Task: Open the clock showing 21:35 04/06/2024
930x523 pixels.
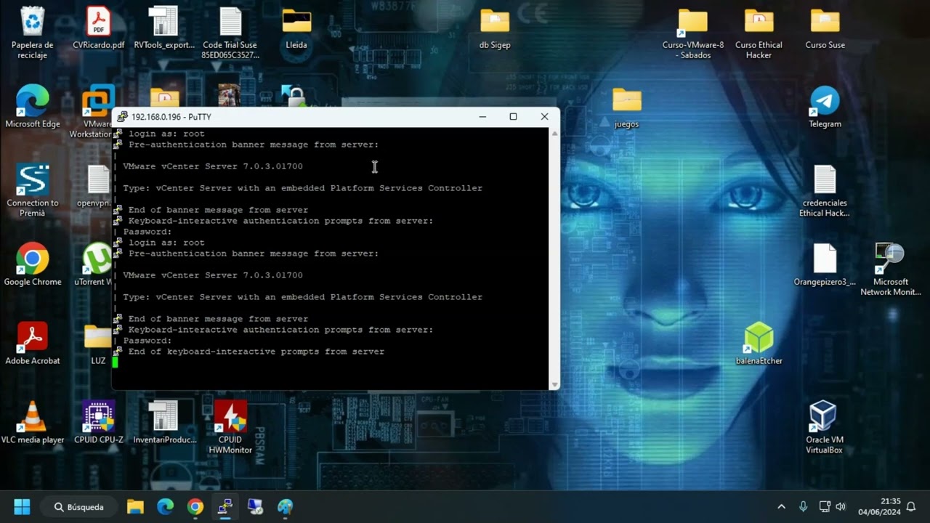Action: [879, 506]
